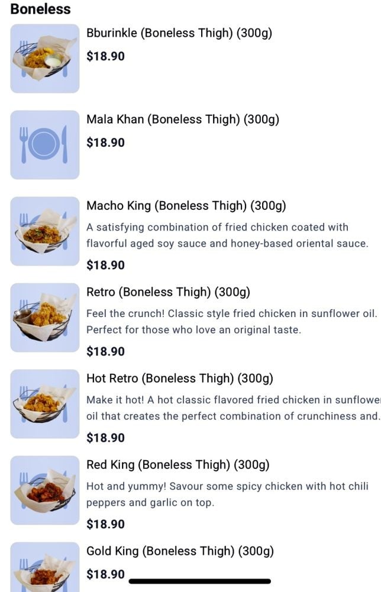Tap the Boneless section heading
This screenshot has height=592, width=381.
(x=40, y=9)
